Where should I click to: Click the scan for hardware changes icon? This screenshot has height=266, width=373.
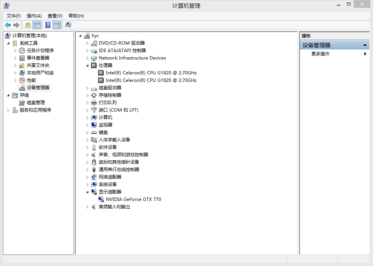click(68, 25)
